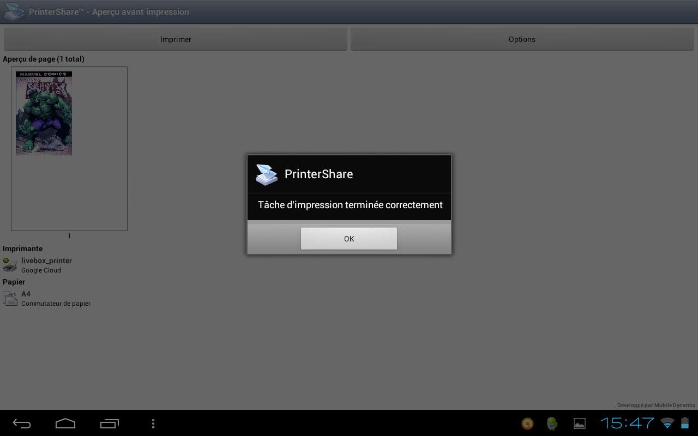The image size is (698, 436).
Task: Select the A4 paper size text
Action: point(26,294)
